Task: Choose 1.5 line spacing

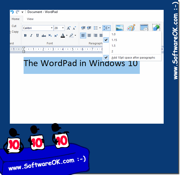Action: tap(132, 46)
